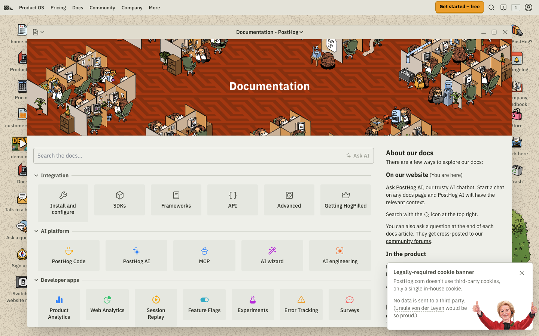Open the Docs menu item
The width and height of the screenshot is (539, 336).
[77, 7]
